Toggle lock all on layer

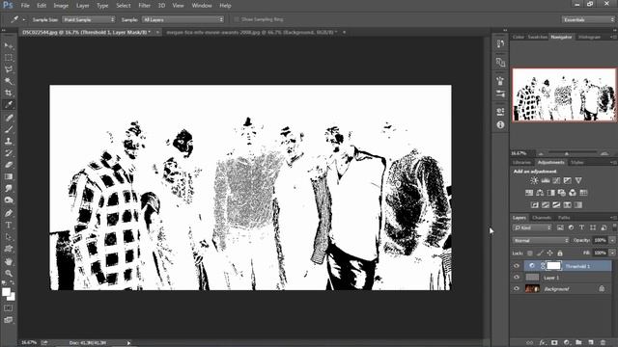tap(560, 253)
